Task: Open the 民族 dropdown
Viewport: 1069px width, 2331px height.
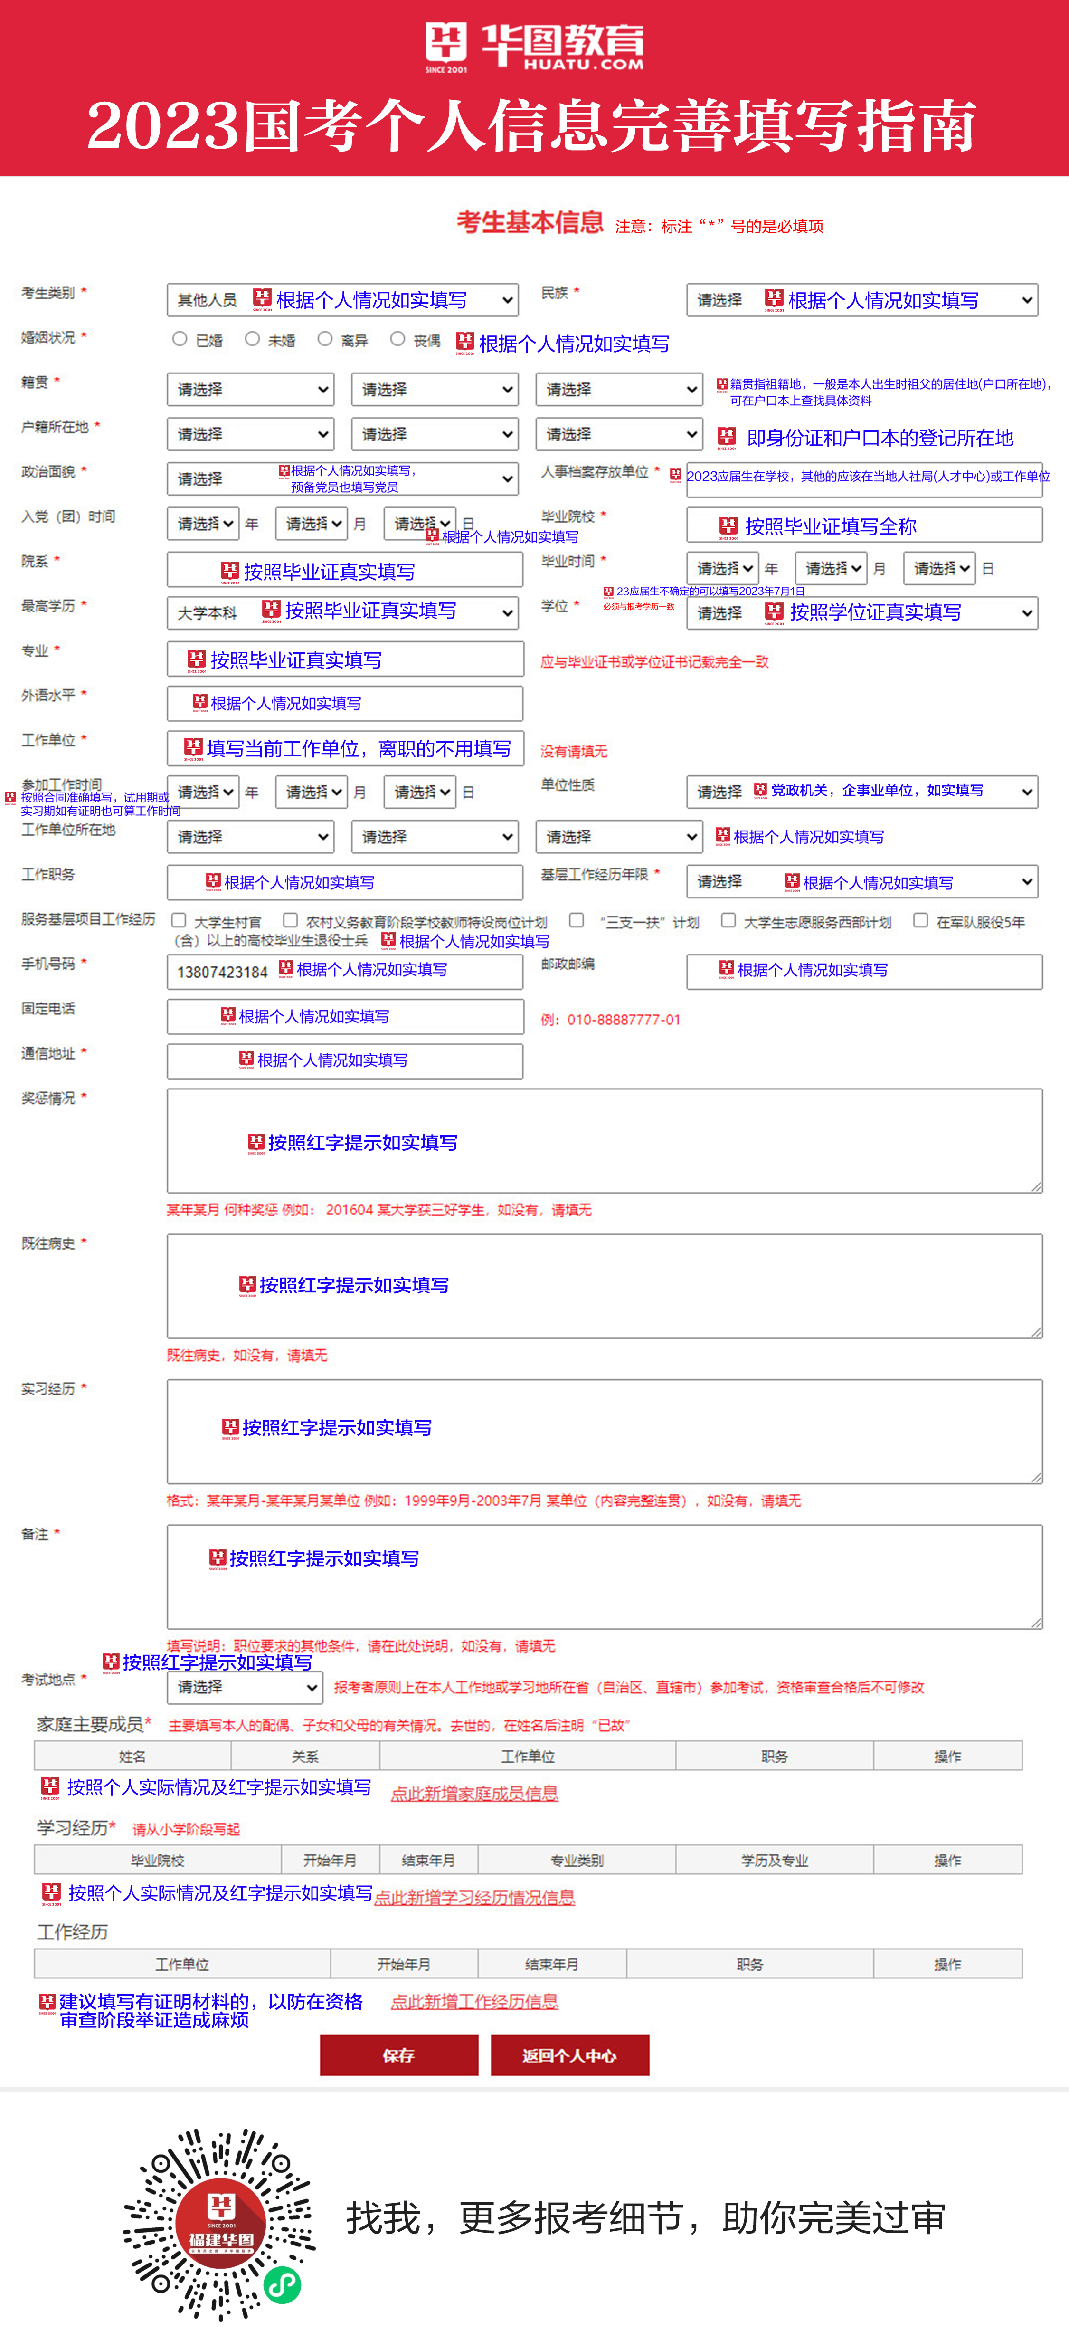Action: 862,299
